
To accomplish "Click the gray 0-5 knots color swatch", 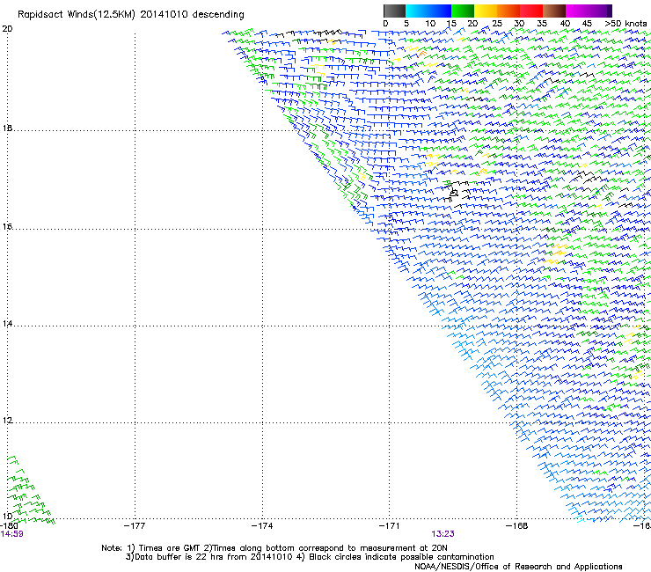I will [x=394, y=11].
